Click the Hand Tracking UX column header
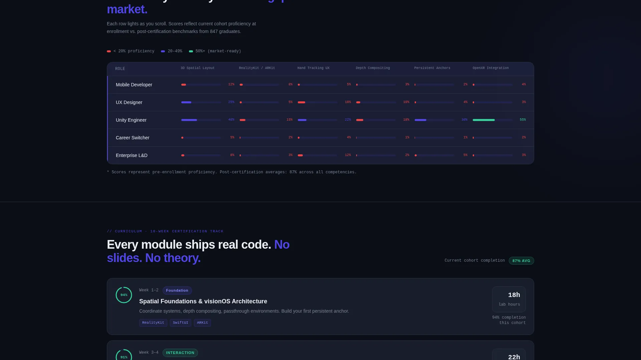 pyautogui.click(x=313, y=68)
